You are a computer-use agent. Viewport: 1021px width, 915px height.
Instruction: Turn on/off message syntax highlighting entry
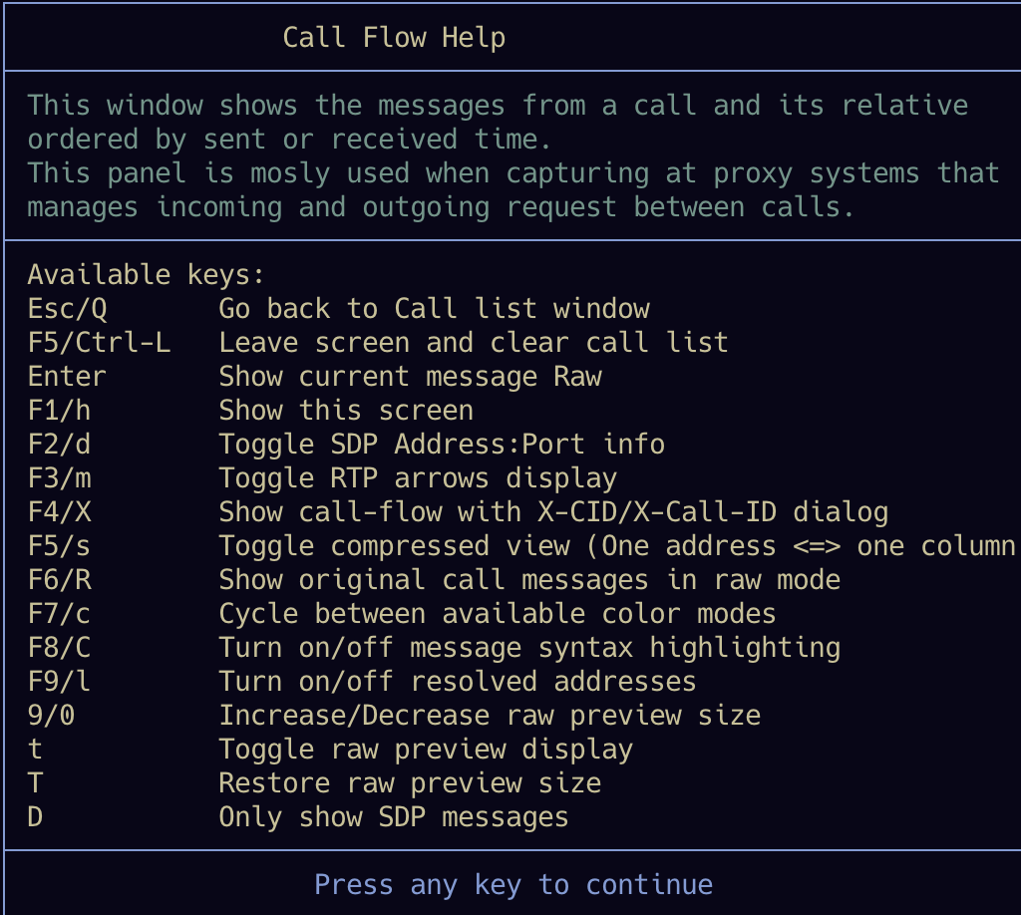click(529, 648)
